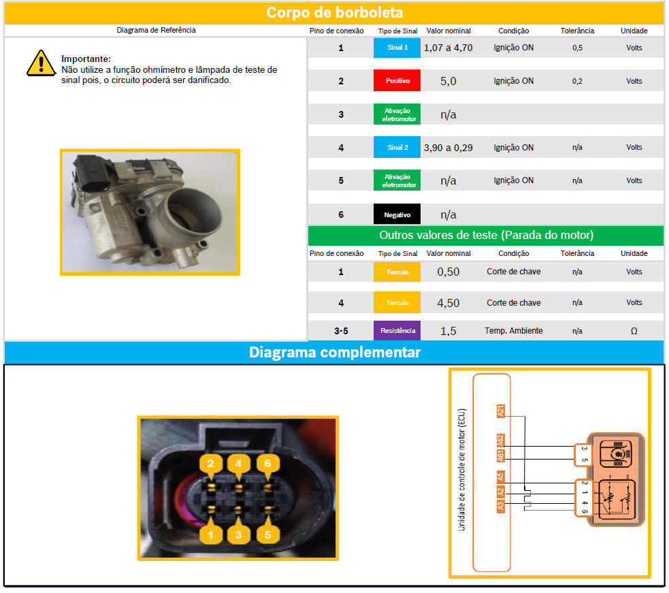Select the blue Sinal 1 badge

[x=397, y=48]
